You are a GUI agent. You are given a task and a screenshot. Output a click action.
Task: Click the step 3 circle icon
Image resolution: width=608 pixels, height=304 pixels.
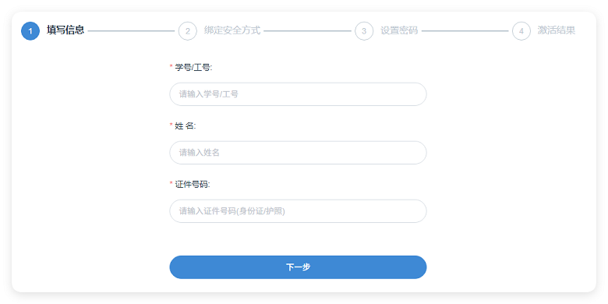point(364,31)
